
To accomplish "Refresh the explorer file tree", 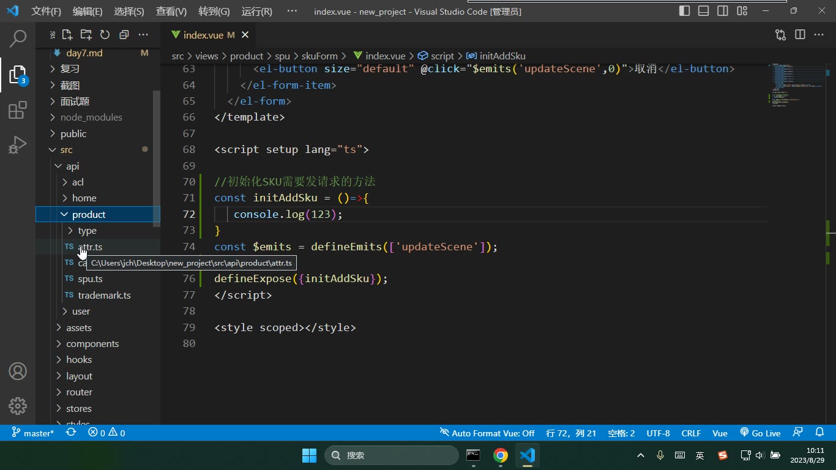I will (105, 35).
